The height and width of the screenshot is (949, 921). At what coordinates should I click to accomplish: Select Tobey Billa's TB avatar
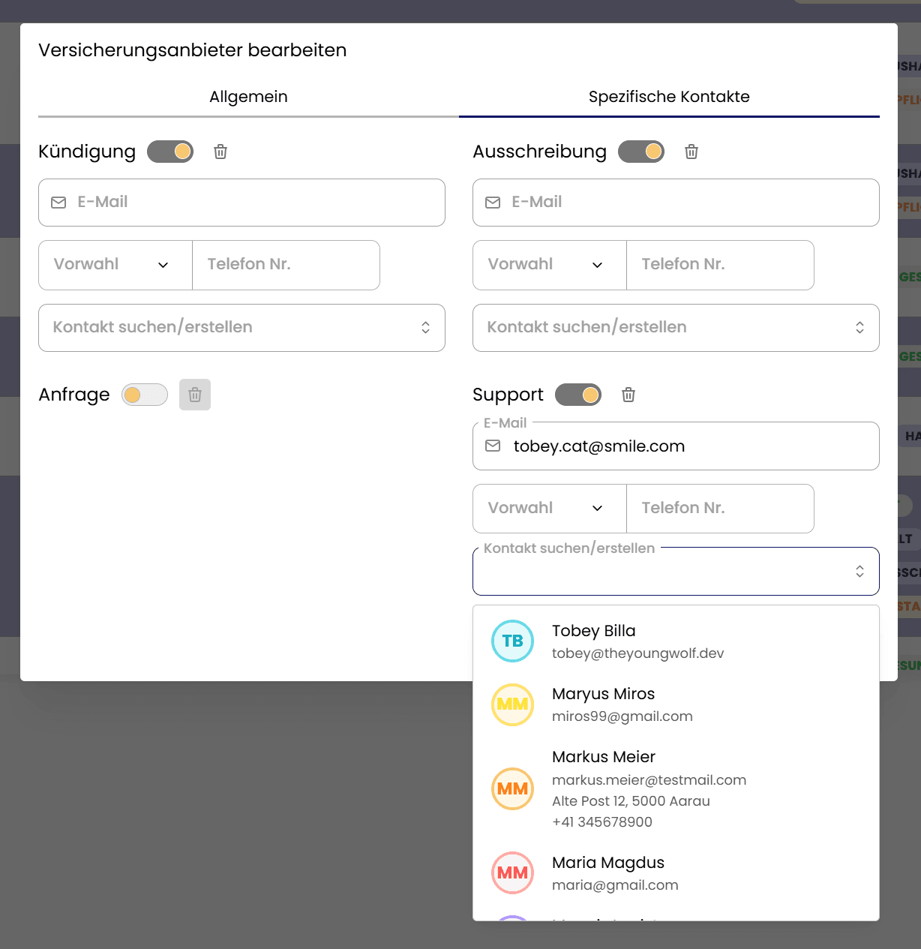(512, 641)
